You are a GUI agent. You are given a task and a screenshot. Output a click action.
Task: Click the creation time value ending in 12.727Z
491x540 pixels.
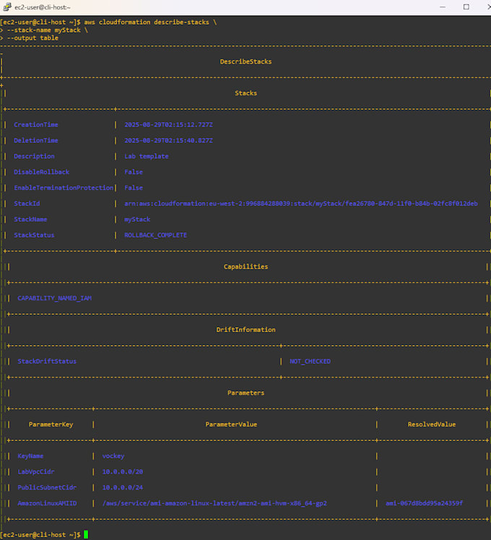pos(168,125)
